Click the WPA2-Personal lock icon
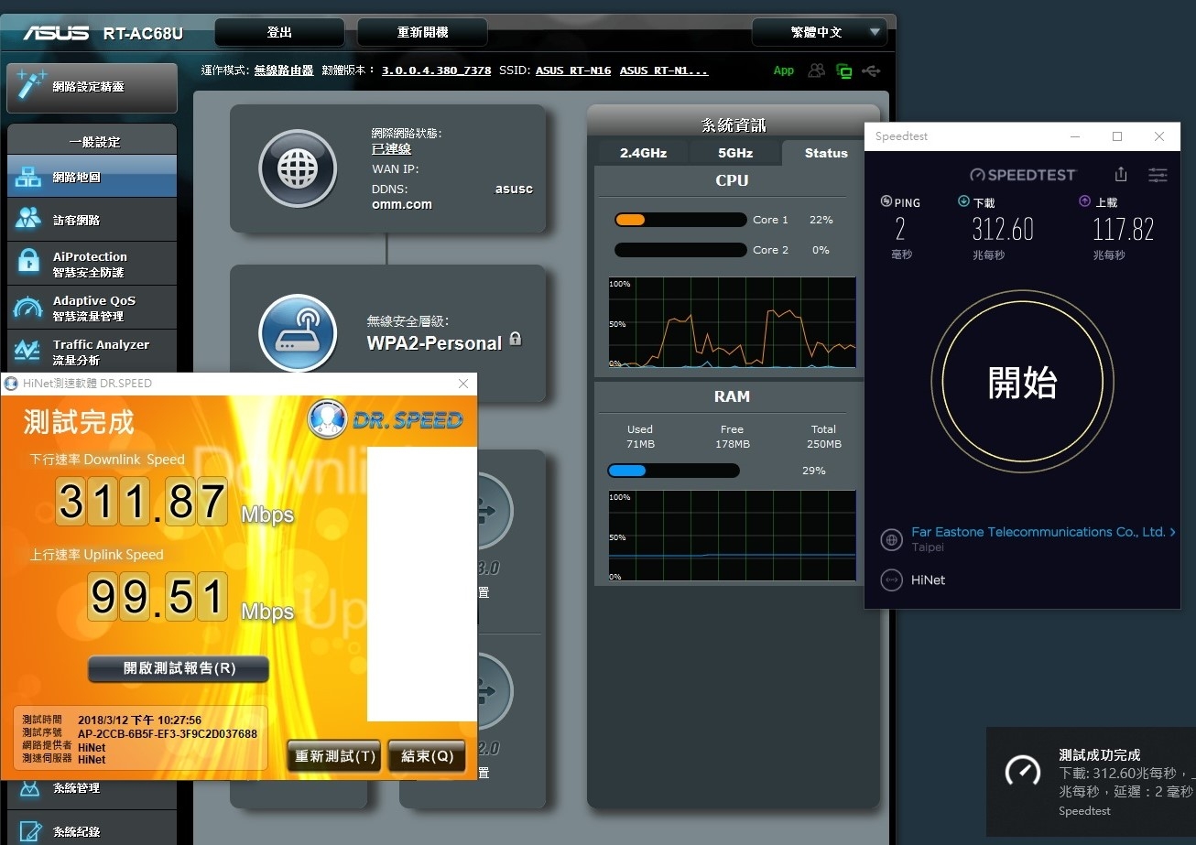Image resolution: width=1196 pixels, height=845 pixels. [x=515, y=339]
